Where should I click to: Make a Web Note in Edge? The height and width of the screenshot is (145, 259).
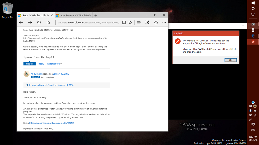click(147, 23)
